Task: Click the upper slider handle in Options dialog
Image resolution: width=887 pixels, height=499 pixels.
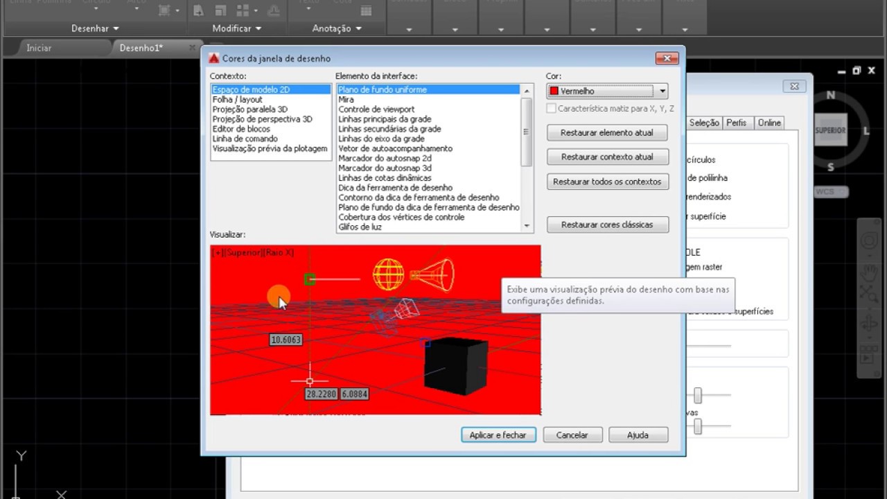Action: pyautogui.click(x=698, y=395)
